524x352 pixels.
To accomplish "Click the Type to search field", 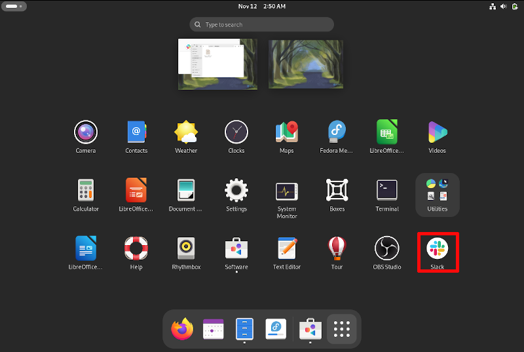I will coord(261,24).
